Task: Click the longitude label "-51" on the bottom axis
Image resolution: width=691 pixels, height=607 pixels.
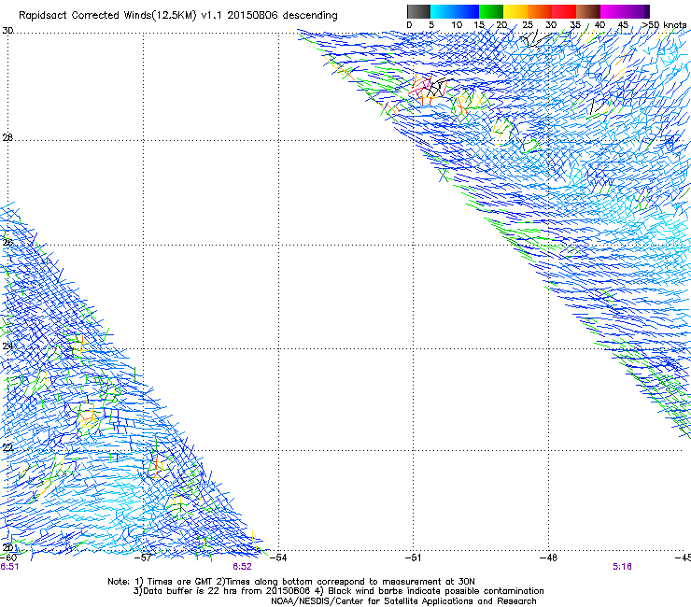Action: coord(413,558)
